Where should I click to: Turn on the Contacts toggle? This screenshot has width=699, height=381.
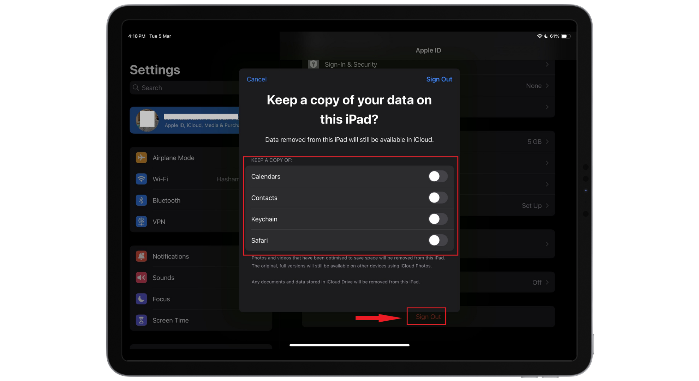(x=438, y=198)
